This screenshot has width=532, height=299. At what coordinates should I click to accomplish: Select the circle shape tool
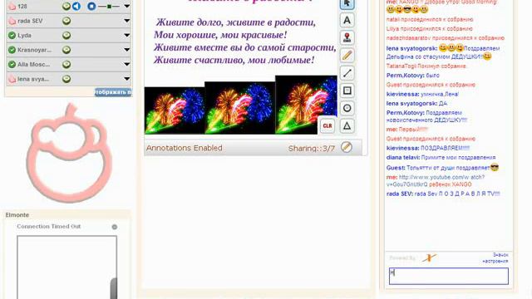[347, 108]
